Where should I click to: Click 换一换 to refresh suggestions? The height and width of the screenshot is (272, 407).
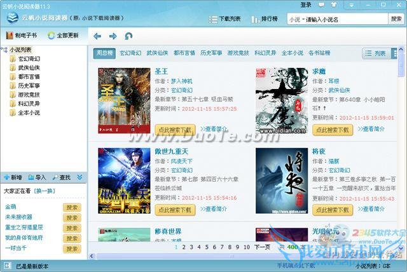coord(45,191)
